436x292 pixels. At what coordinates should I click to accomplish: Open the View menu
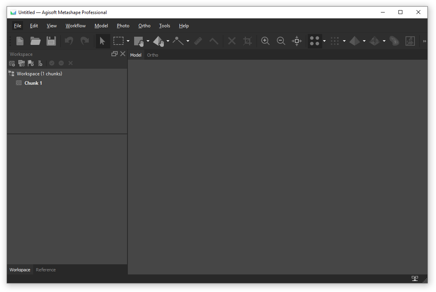[x=52, y=26]
